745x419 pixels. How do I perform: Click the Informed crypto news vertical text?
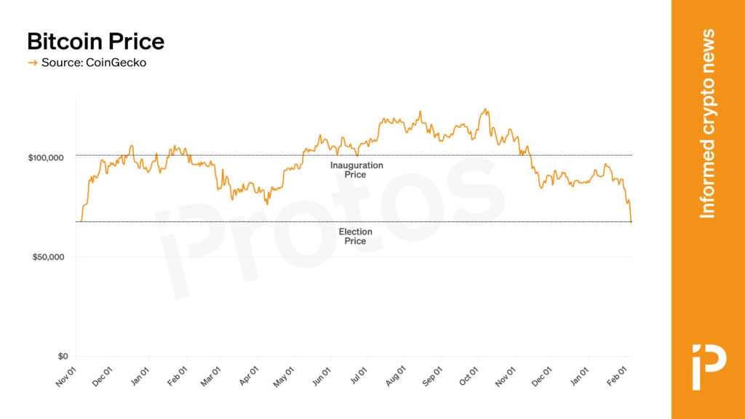(x=707, y=124)
